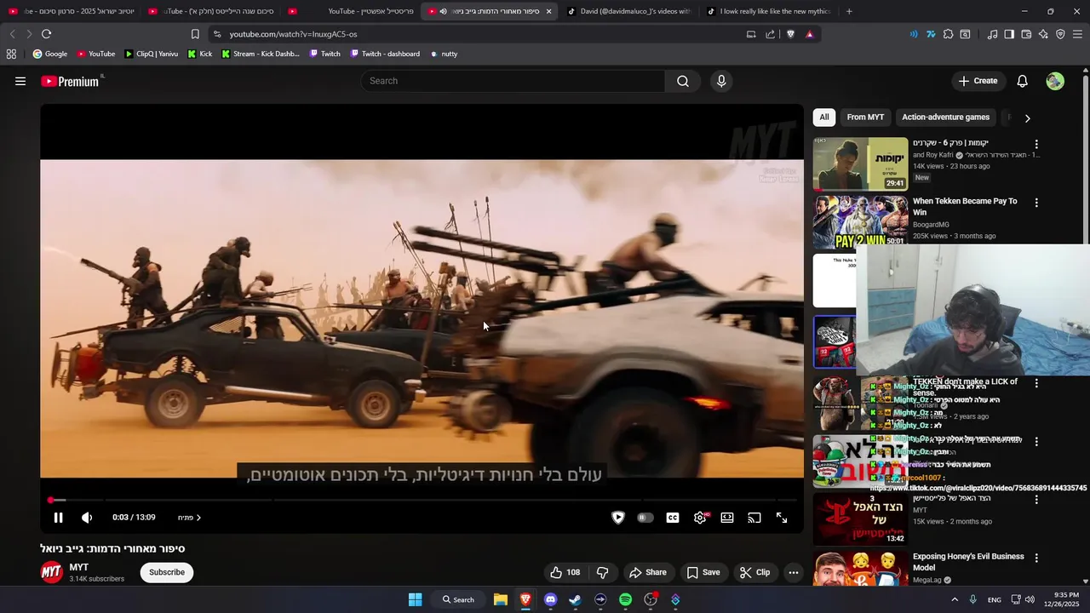Toggle the browser sidebar panel
The width and height of the screenshot is (1090, 613).
[x=1009, y=34]
